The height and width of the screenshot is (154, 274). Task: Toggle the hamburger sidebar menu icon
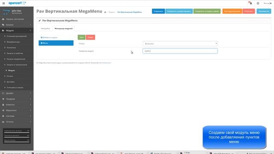pyautogui.click(x=3, y=3)
